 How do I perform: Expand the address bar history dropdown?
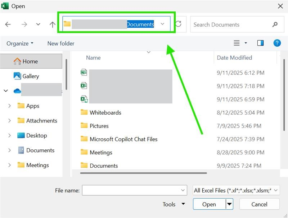coord(162,24)
